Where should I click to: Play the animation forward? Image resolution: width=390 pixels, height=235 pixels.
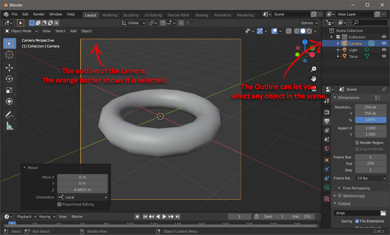click(x=164, y=217)
